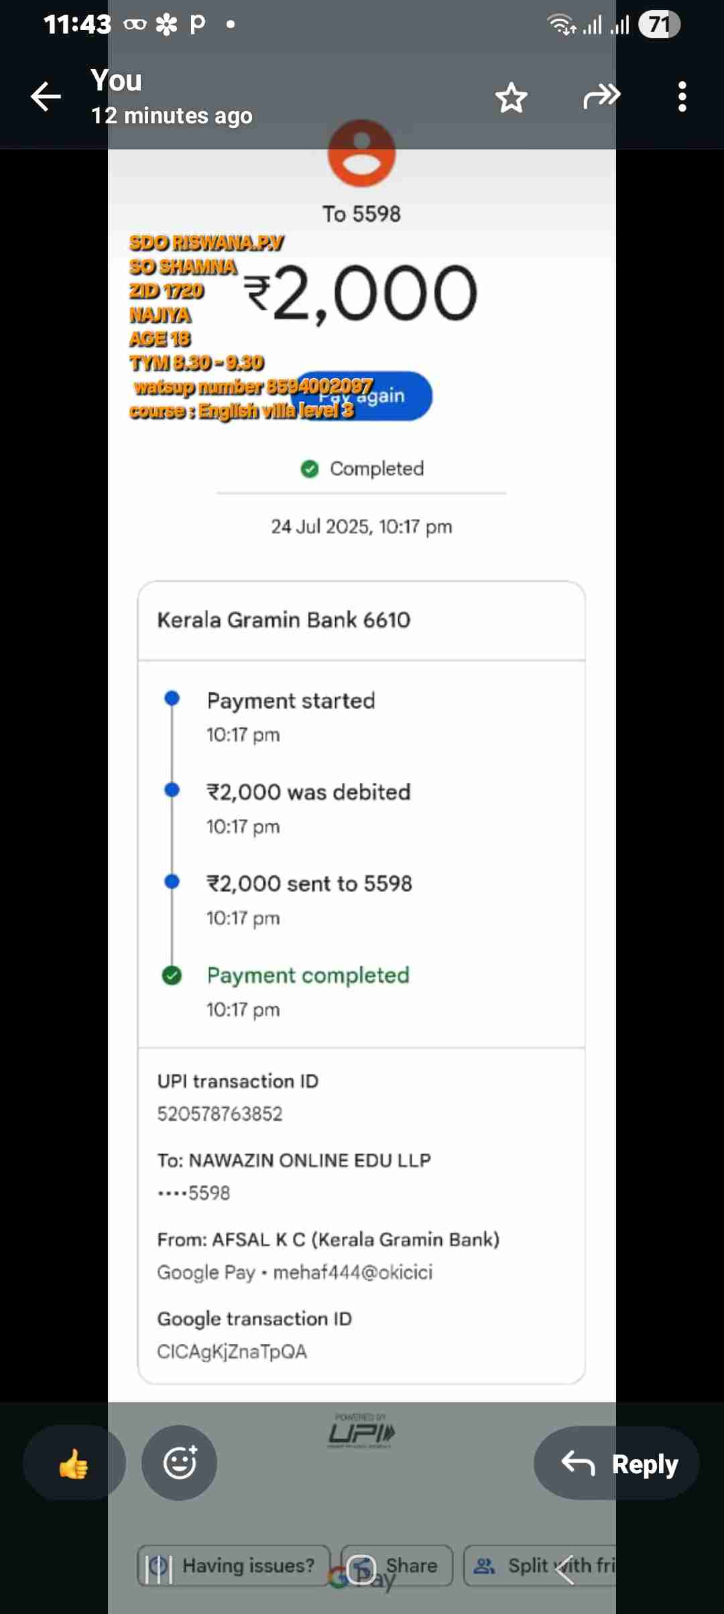724x1614 pixels.
Task: Tap the back arrow in header
Action: (x=46, y=97)
